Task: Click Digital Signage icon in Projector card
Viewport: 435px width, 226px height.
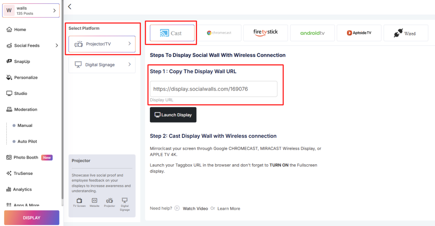Action: (124, 200)
